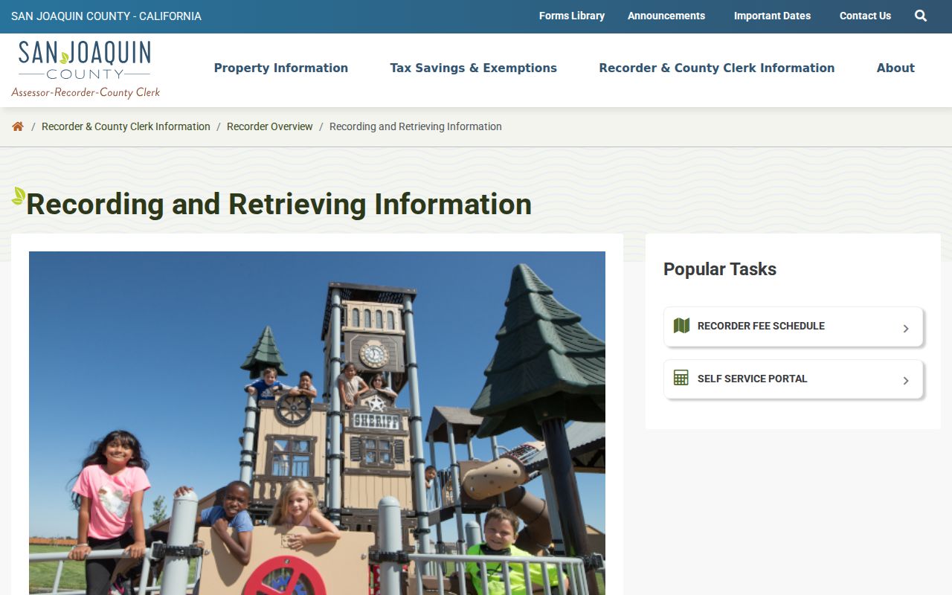Visit the Forms Library link
This screenshot has height=595, width=952.
click(572, 16)
